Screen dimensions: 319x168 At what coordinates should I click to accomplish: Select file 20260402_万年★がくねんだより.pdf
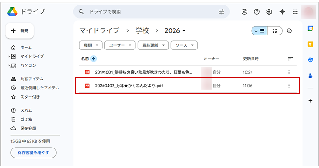pos(187,86)
